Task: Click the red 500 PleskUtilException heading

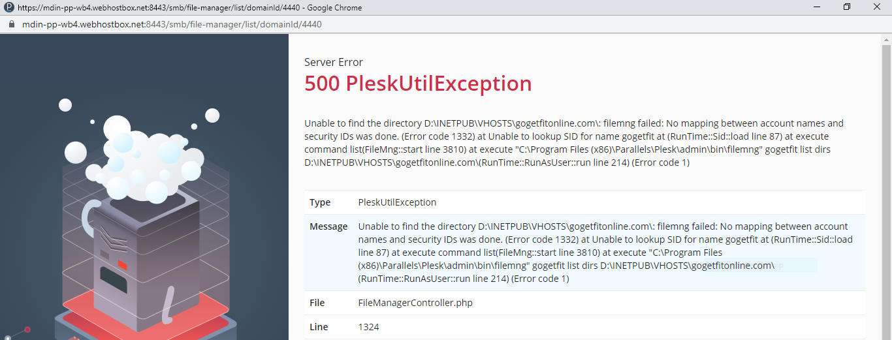Action: pos(418,84)
